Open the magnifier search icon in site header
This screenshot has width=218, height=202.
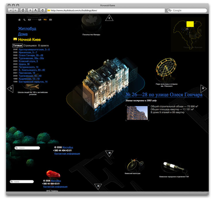[x=24, y=20]
